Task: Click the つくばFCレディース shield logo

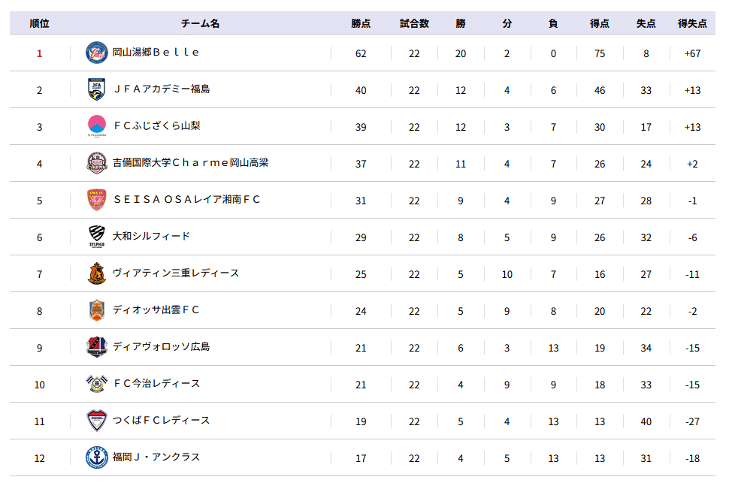Action: coord(97,421)
